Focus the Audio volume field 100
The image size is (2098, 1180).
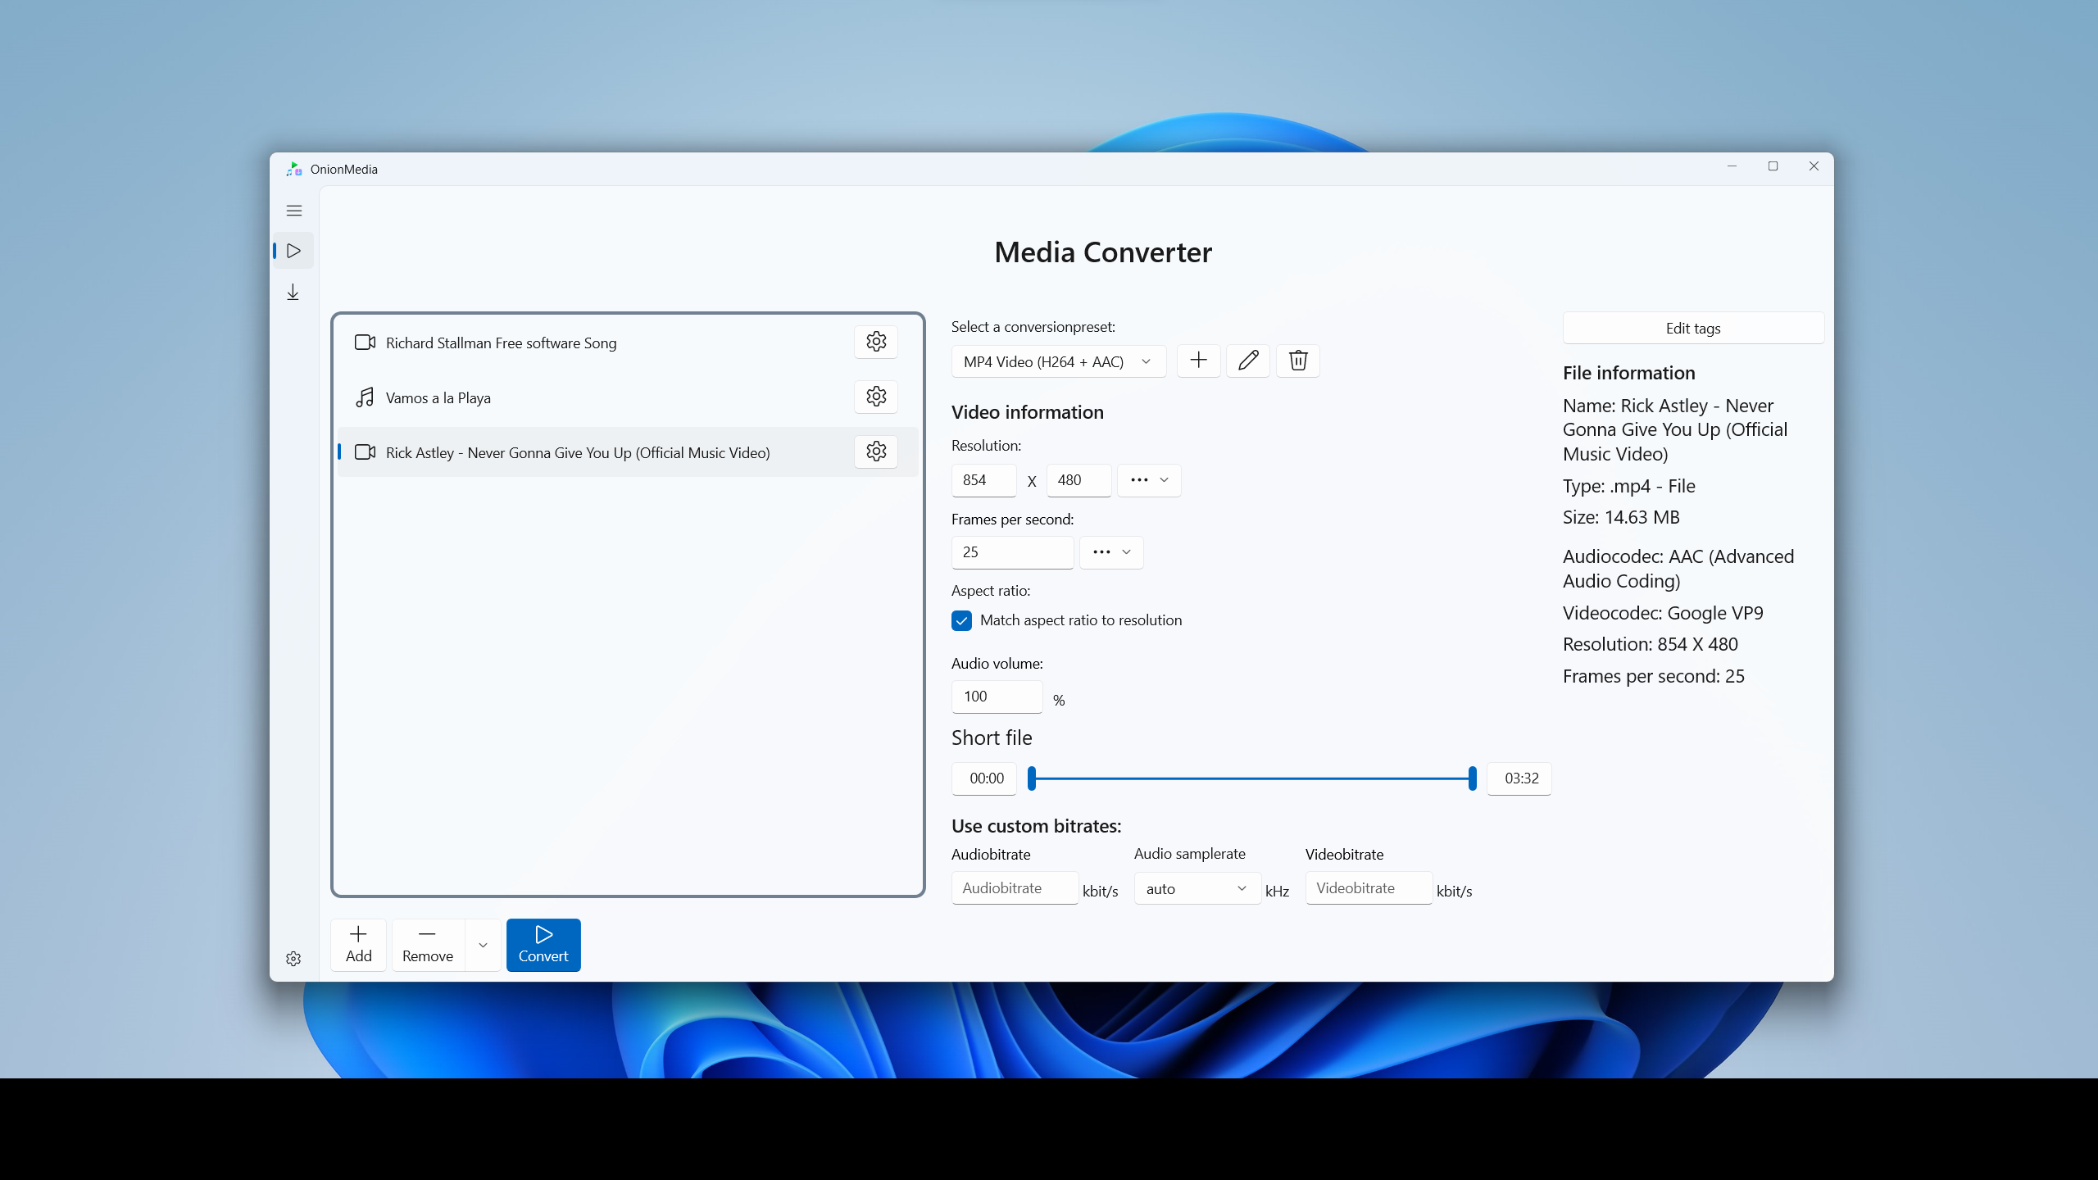(x=997, y=697)
